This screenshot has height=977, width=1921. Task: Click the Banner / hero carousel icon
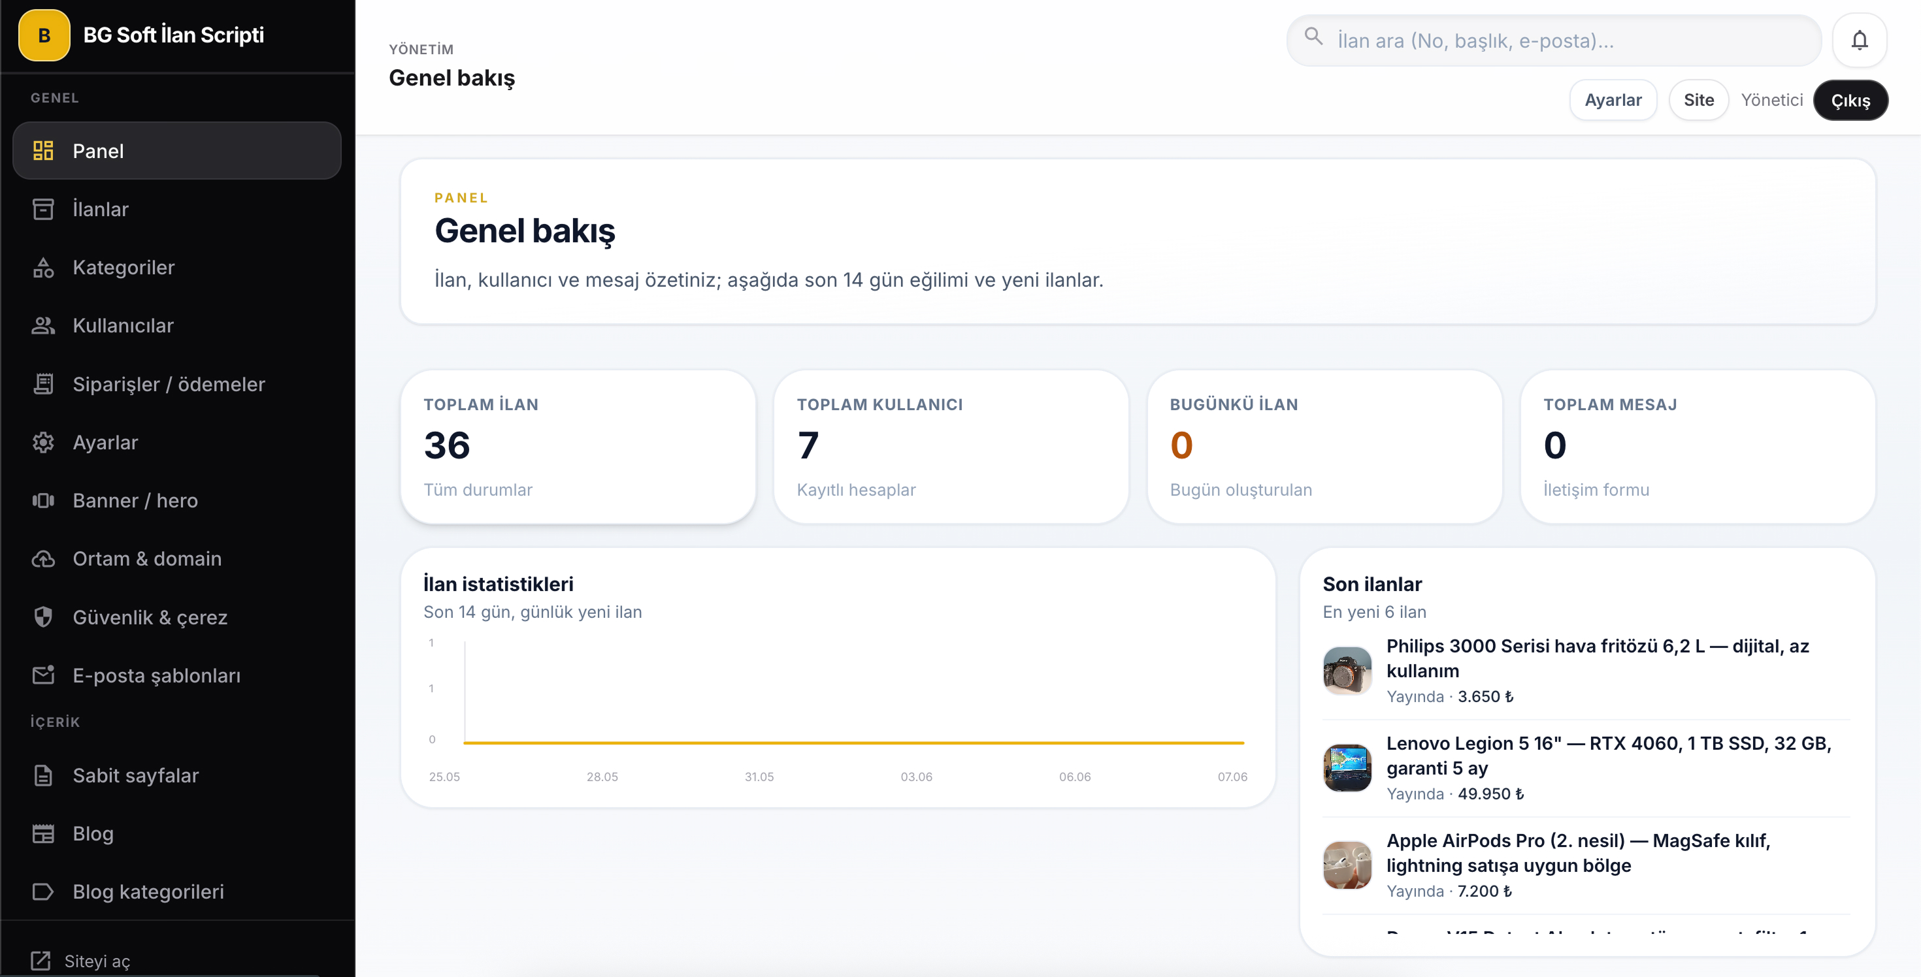(43, 500)
